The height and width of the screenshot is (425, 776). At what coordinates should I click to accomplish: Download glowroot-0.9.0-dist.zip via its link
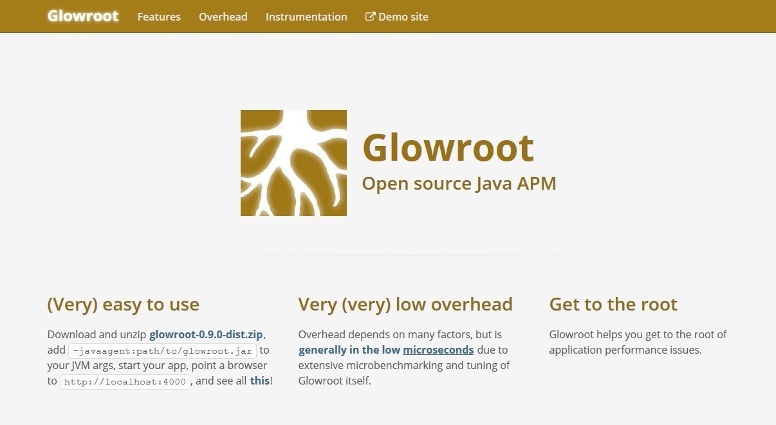(x=206, y=335)
